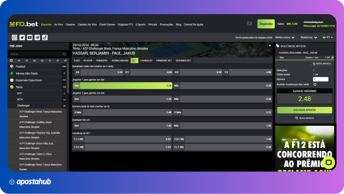Remove the Sim selection from bet slip
Image resolution: width=344 pixels, height=194 pixels.
(333, 57)
